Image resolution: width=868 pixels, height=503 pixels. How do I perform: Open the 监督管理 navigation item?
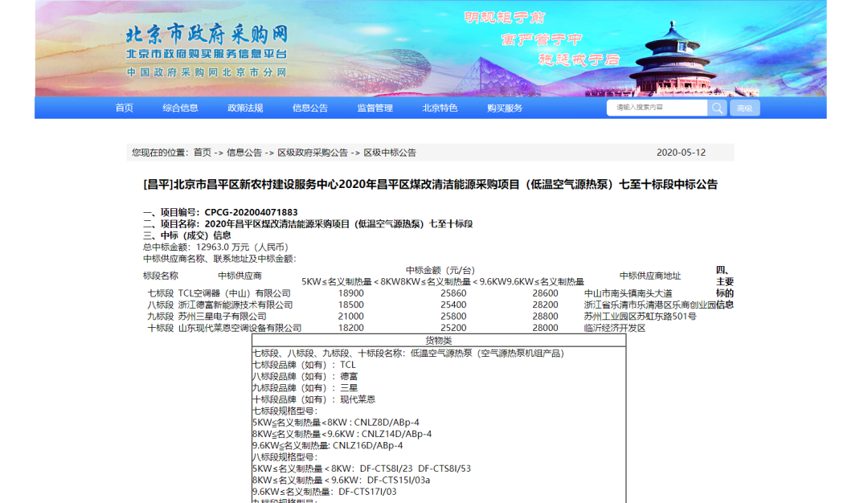375,108
